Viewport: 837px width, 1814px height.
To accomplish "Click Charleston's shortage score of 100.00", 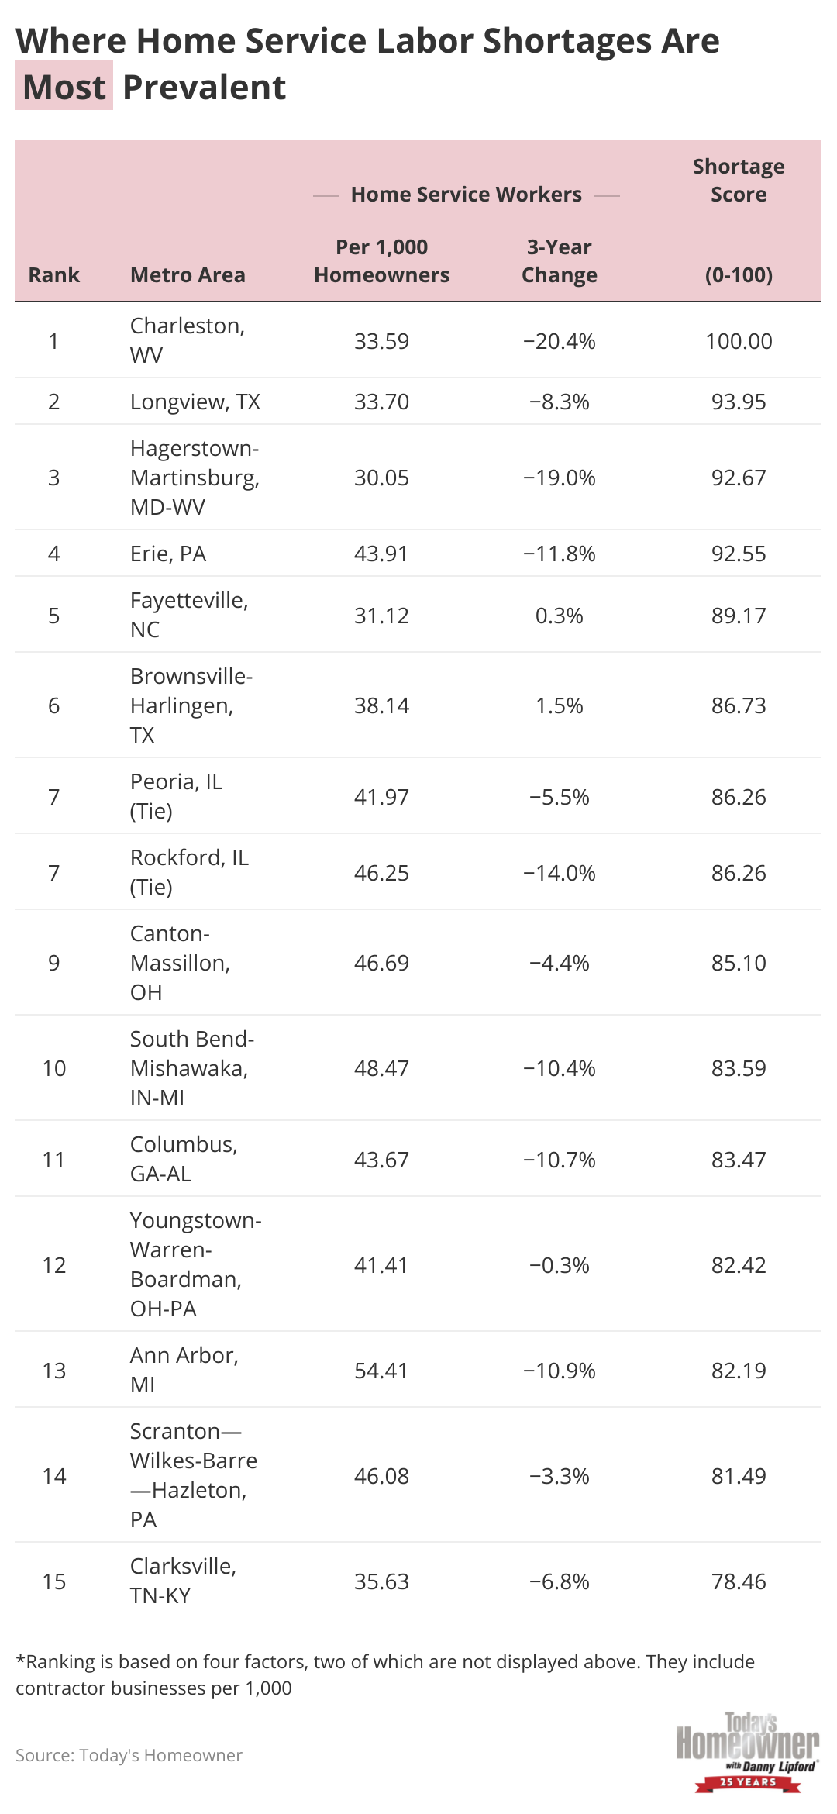I will [739, 341].
